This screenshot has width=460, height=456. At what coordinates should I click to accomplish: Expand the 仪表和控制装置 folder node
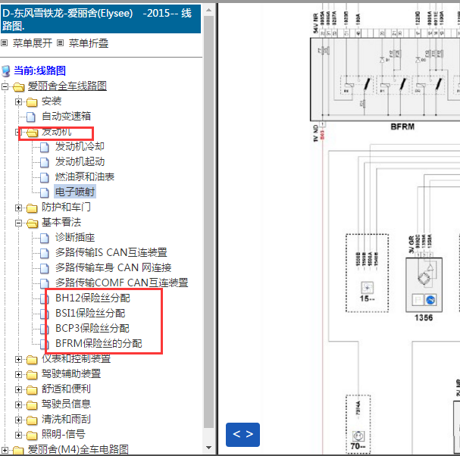click(18, 359)
